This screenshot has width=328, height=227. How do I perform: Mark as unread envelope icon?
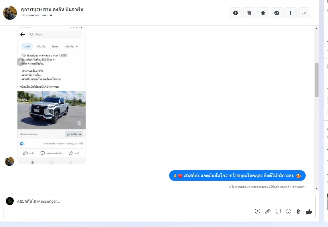(x=277, y=13)
